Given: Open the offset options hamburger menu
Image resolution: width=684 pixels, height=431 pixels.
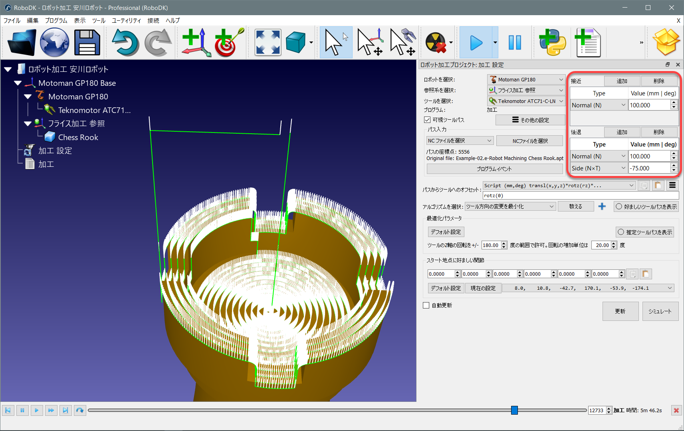Looking at the screenshot, I should click(x=672, y=185).
